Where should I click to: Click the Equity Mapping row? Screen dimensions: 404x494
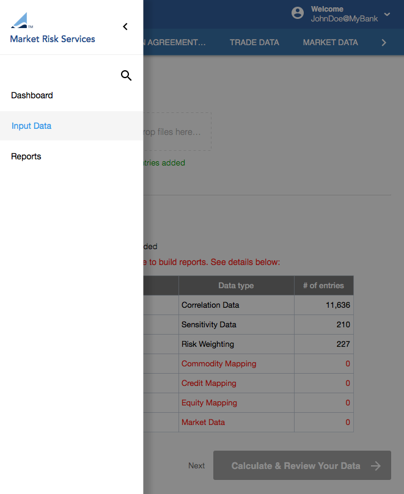[209, 403]
